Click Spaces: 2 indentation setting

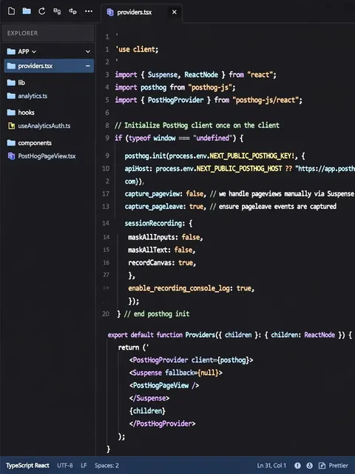[x=106, y=466]
